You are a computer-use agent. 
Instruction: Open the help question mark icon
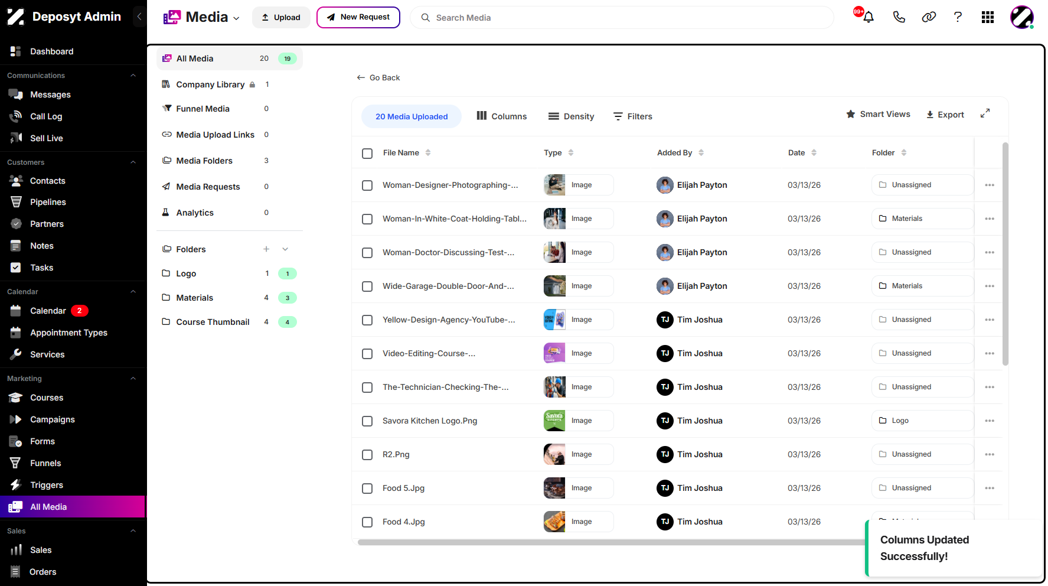tap(958, 17)
